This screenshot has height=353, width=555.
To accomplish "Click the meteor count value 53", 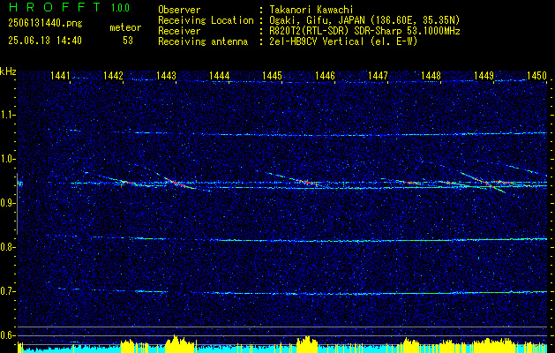I will click(x=128, y=41).
